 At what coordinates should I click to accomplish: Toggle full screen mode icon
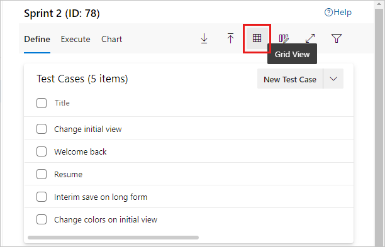coord(310,38)
